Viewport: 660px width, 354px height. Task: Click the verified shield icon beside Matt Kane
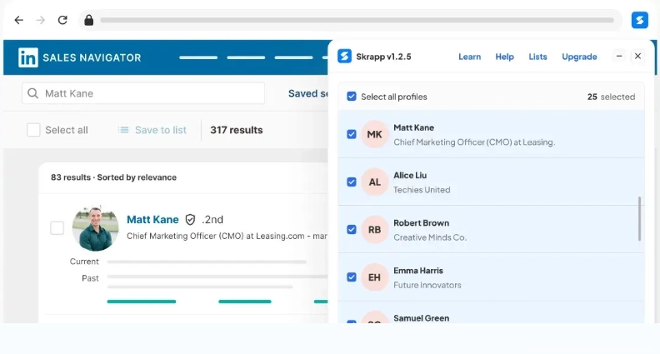[x=190, y=219]
